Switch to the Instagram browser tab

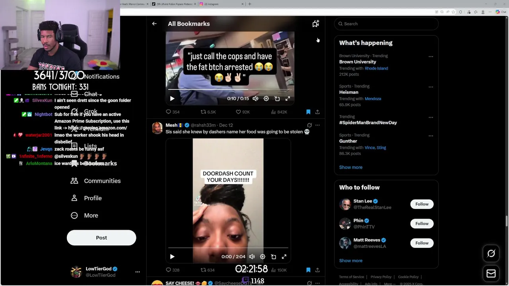coord(221,4)
